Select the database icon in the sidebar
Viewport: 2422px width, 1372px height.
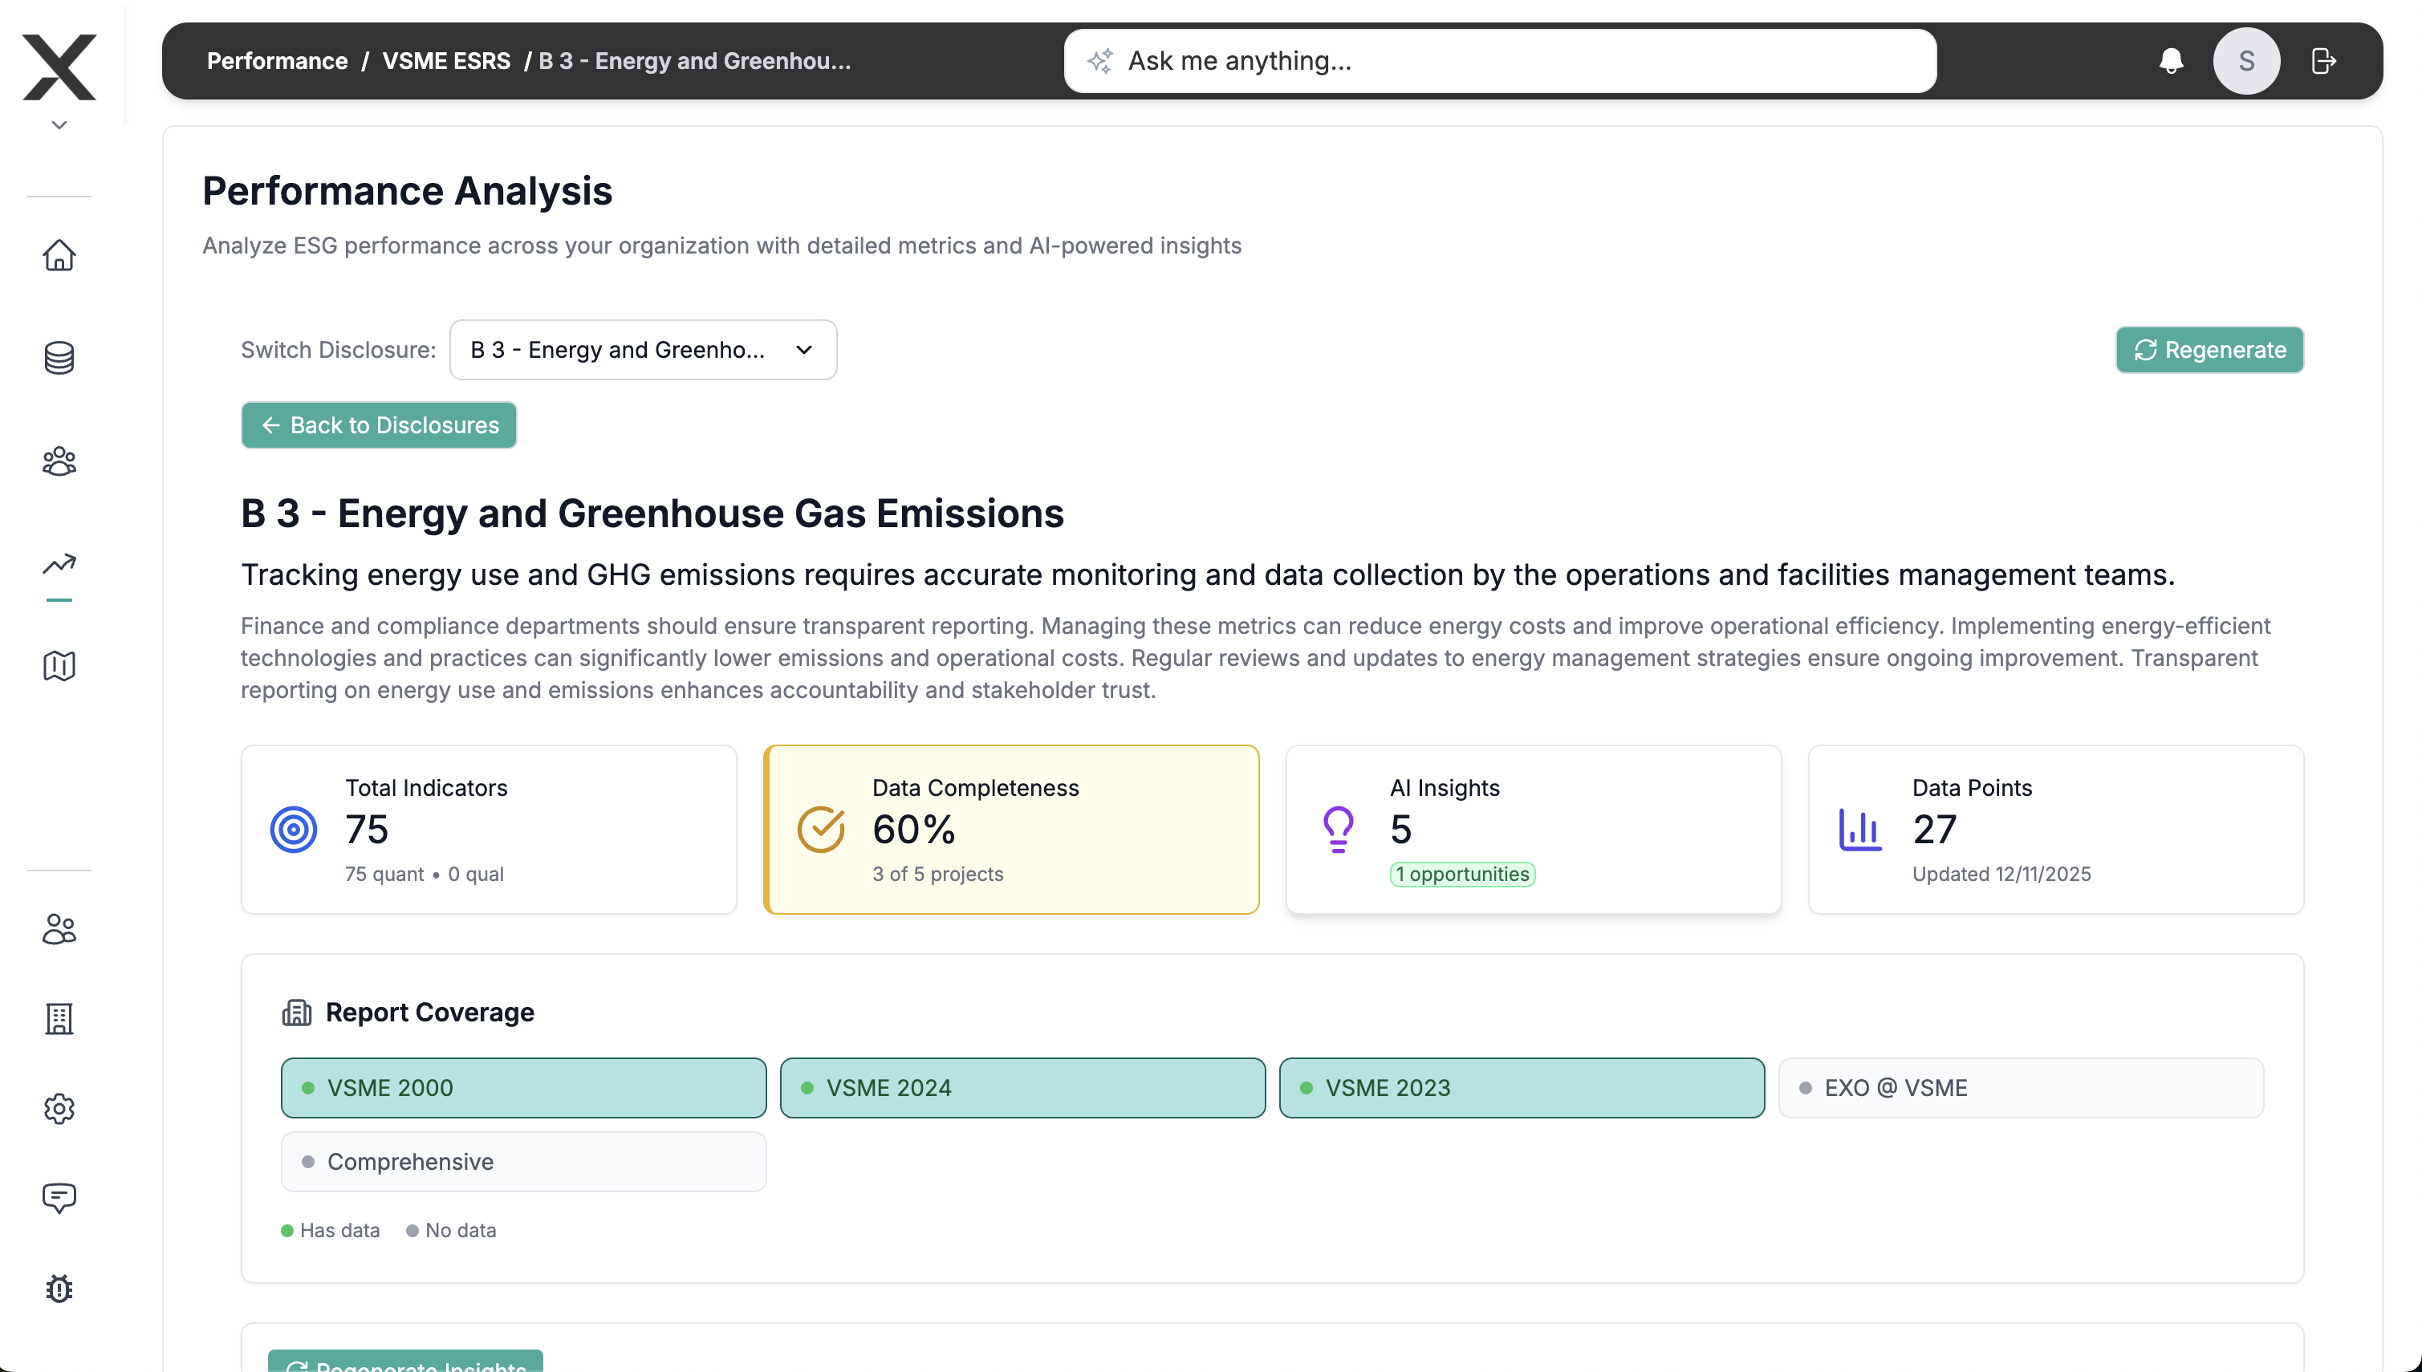click(59, 358)
